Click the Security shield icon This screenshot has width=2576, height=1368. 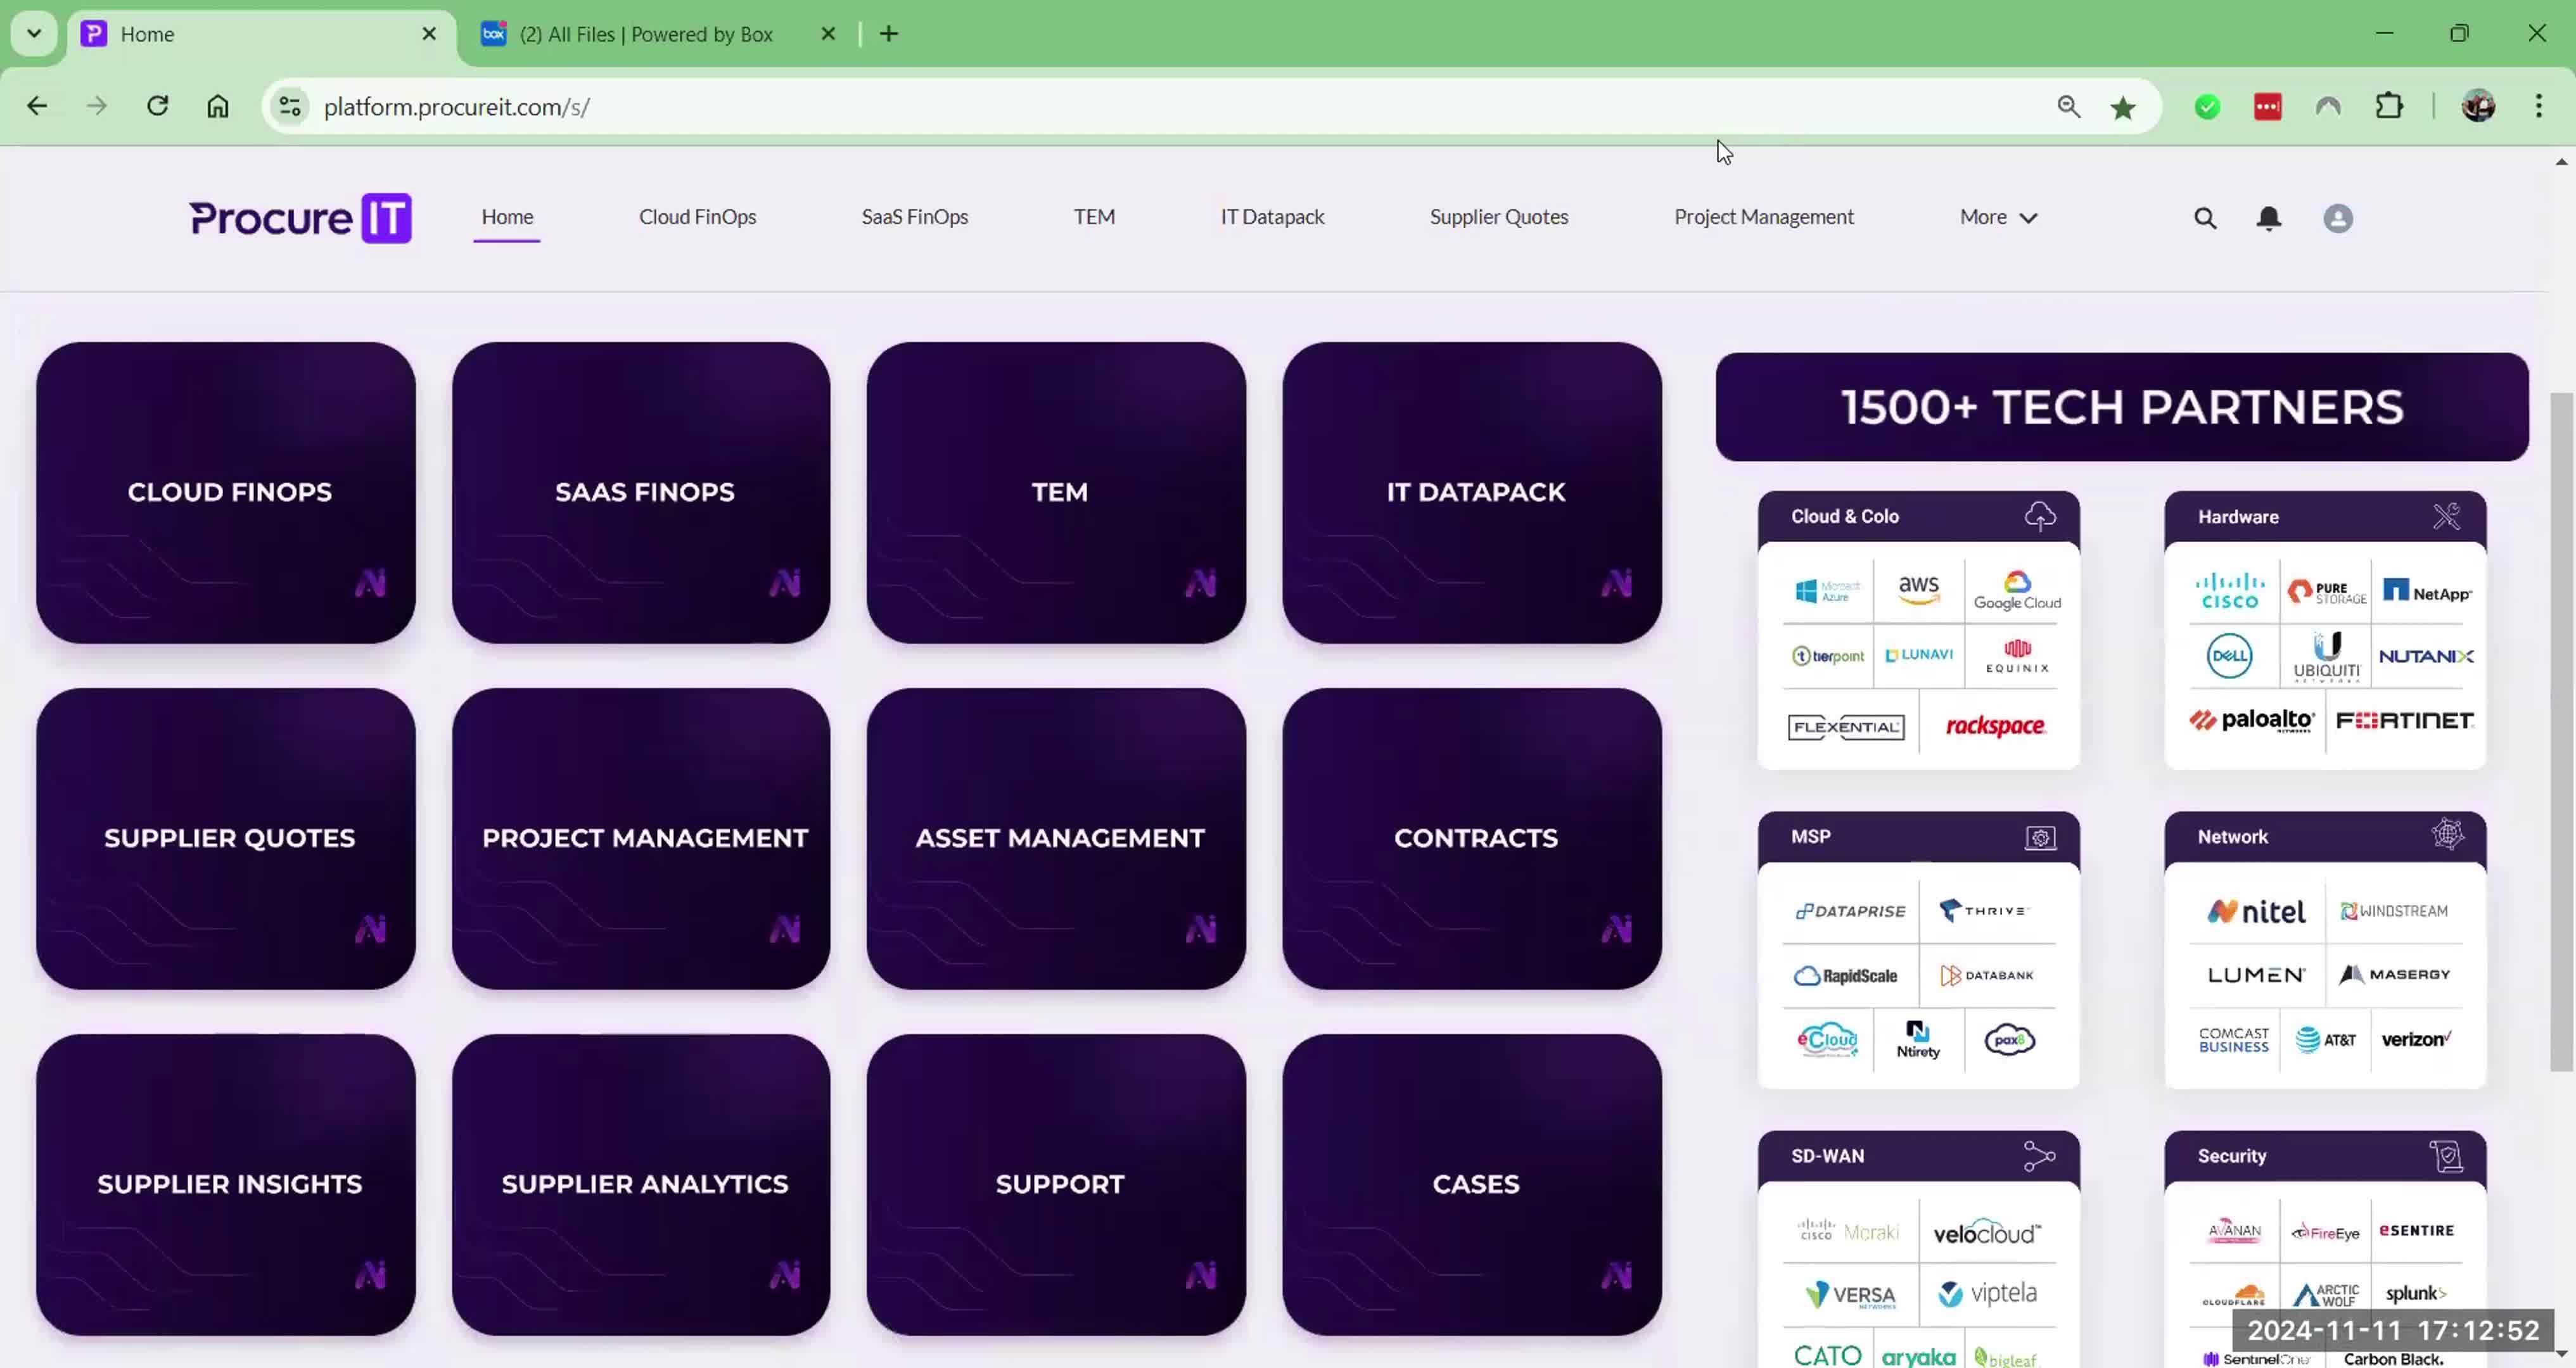pos(2446,1156)
